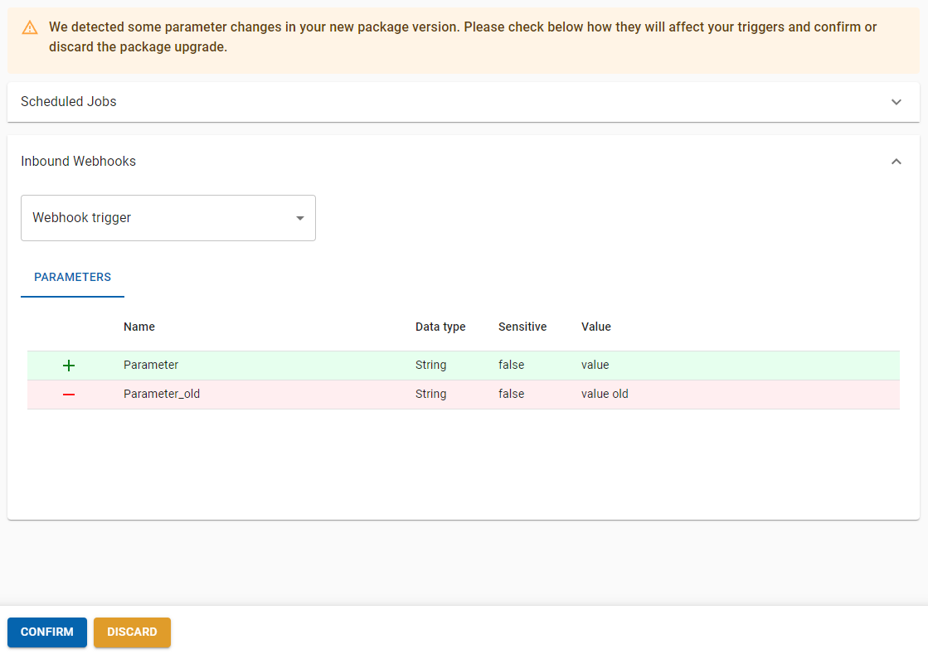
Task: Click the Data type column header
Action: 440,327
